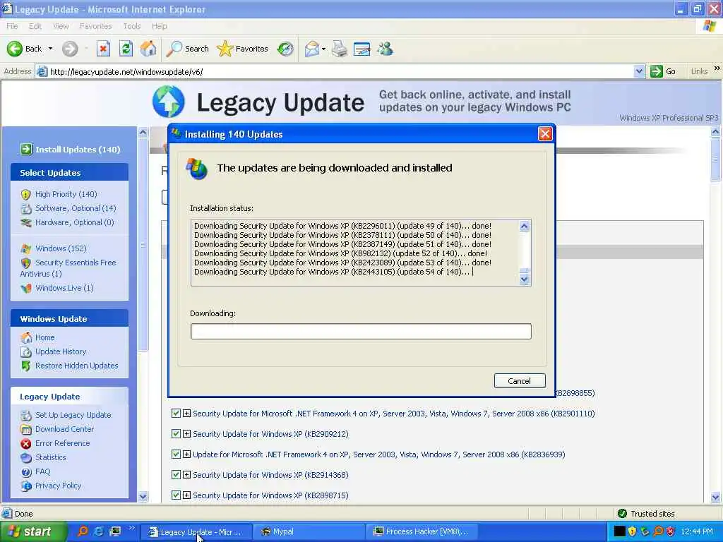Open the History toolbar icon

pos(285,49)
